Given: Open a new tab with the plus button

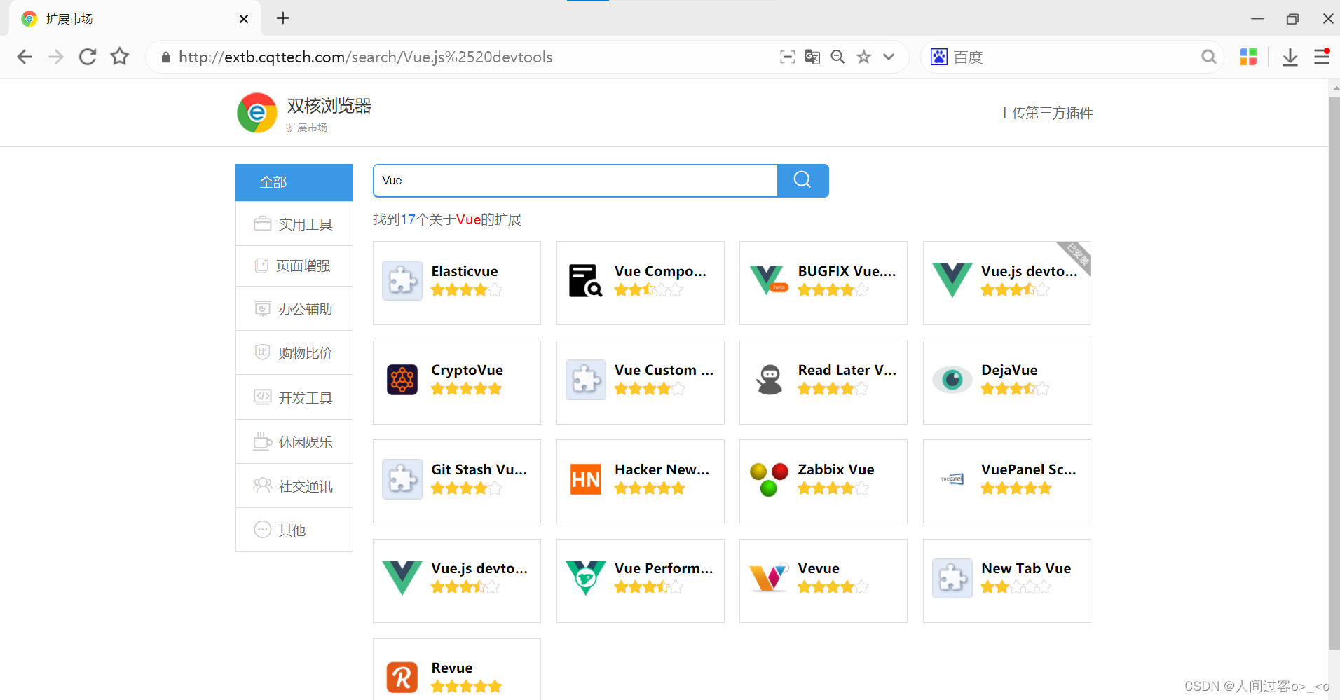Looking at the screenshot, I should coord(282,18).
